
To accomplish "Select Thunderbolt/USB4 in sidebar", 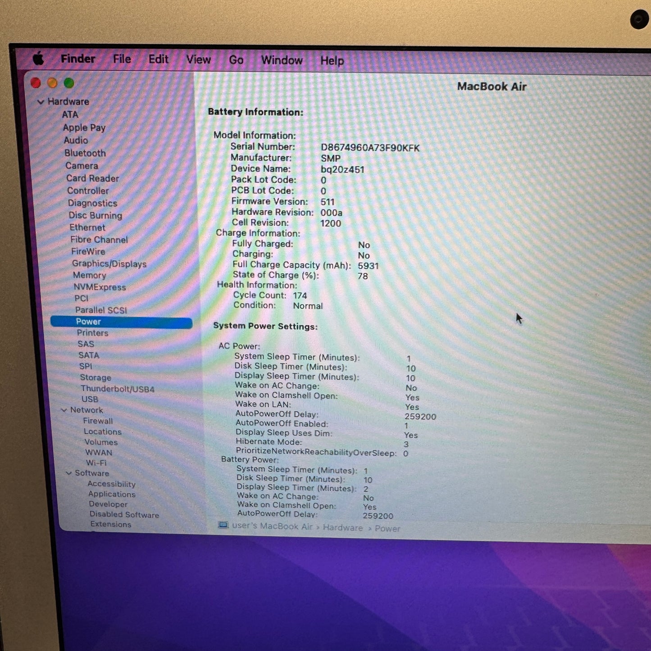I will (118, 389).
